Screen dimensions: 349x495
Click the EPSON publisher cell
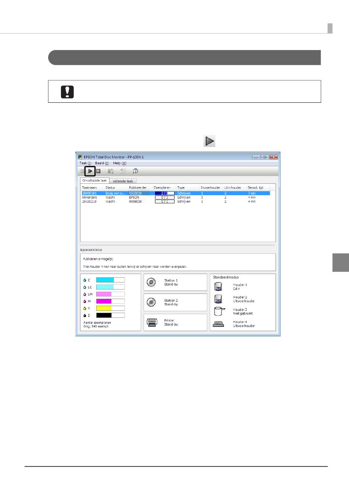coord(134,197)
